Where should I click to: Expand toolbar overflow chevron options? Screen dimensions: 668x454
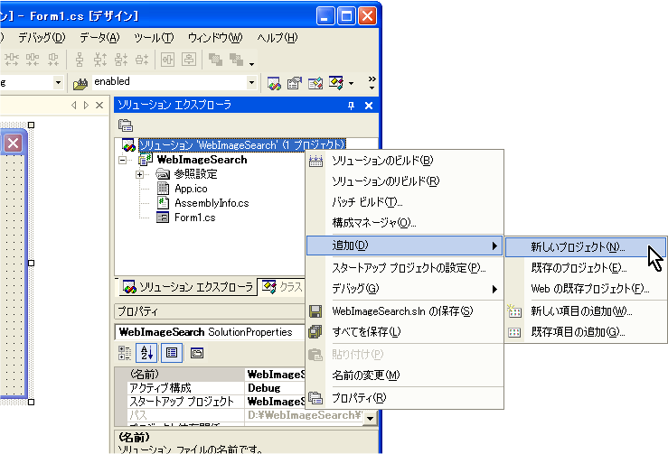pyautogui.click(x=372, y=82)
